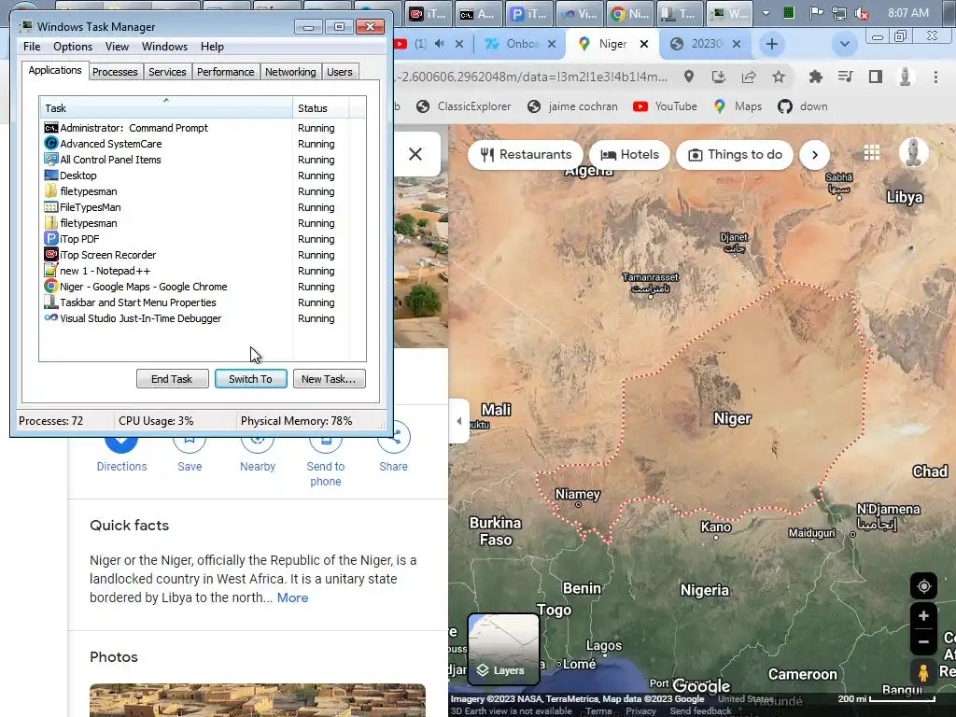Bookmark this page with the star icon
The height and width of the screenshot is (717, 956).
point(779,77)
